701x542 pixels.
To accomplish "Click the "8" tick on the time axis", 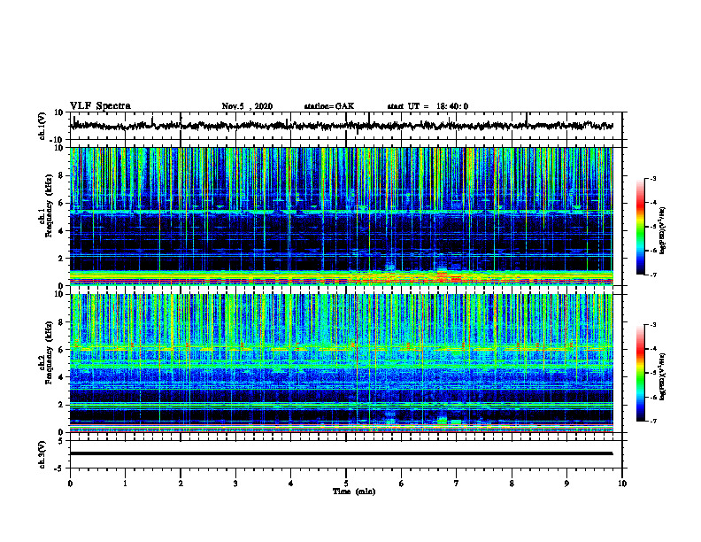I will 512,484.
